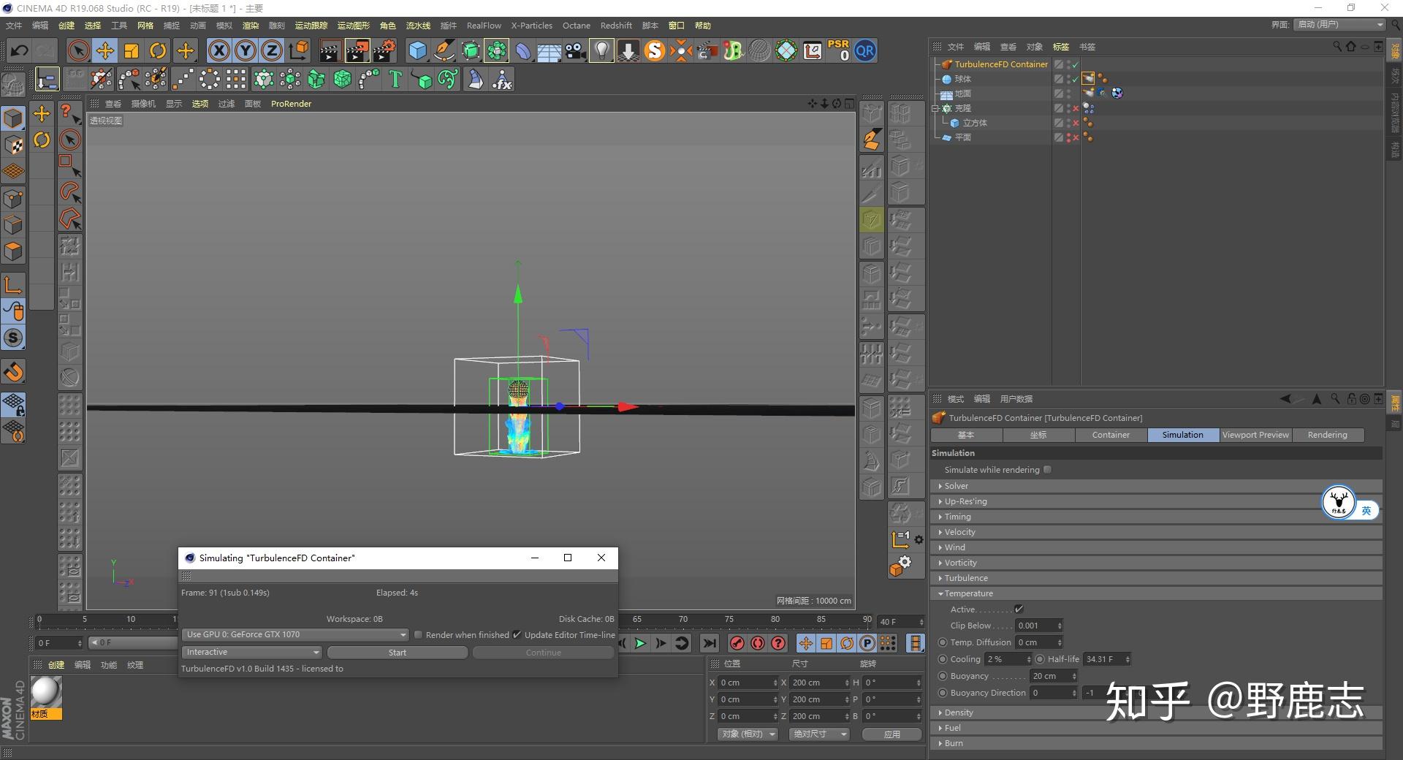The width and height of the screenshot is (1403, 760).
Task: Open the Render Settings icon
Action: (x=384, y=50)
